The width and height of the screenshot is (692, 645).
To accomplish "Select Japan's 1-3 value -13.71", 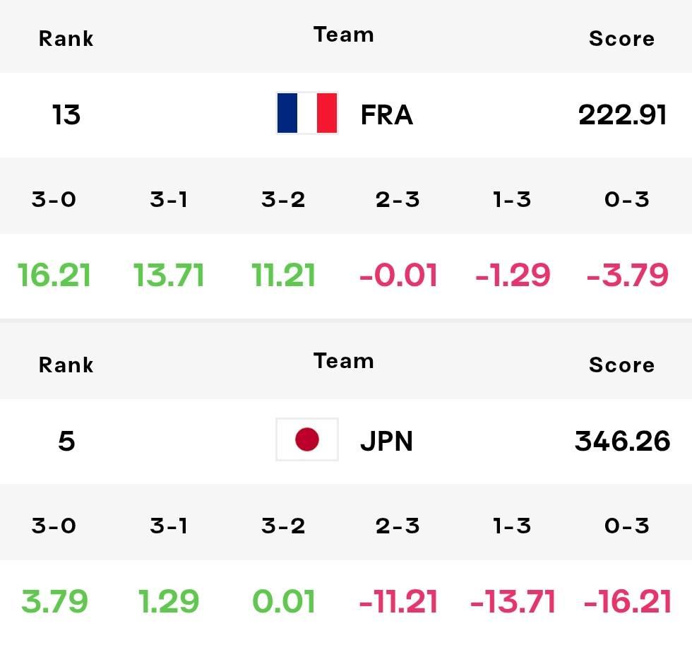I will (513, 601).
